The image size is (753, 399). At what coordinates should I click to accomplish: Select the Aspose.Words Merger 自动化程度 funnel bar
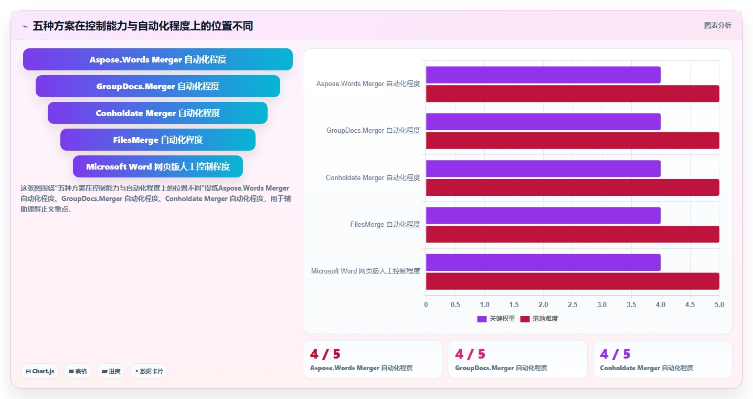158,59
